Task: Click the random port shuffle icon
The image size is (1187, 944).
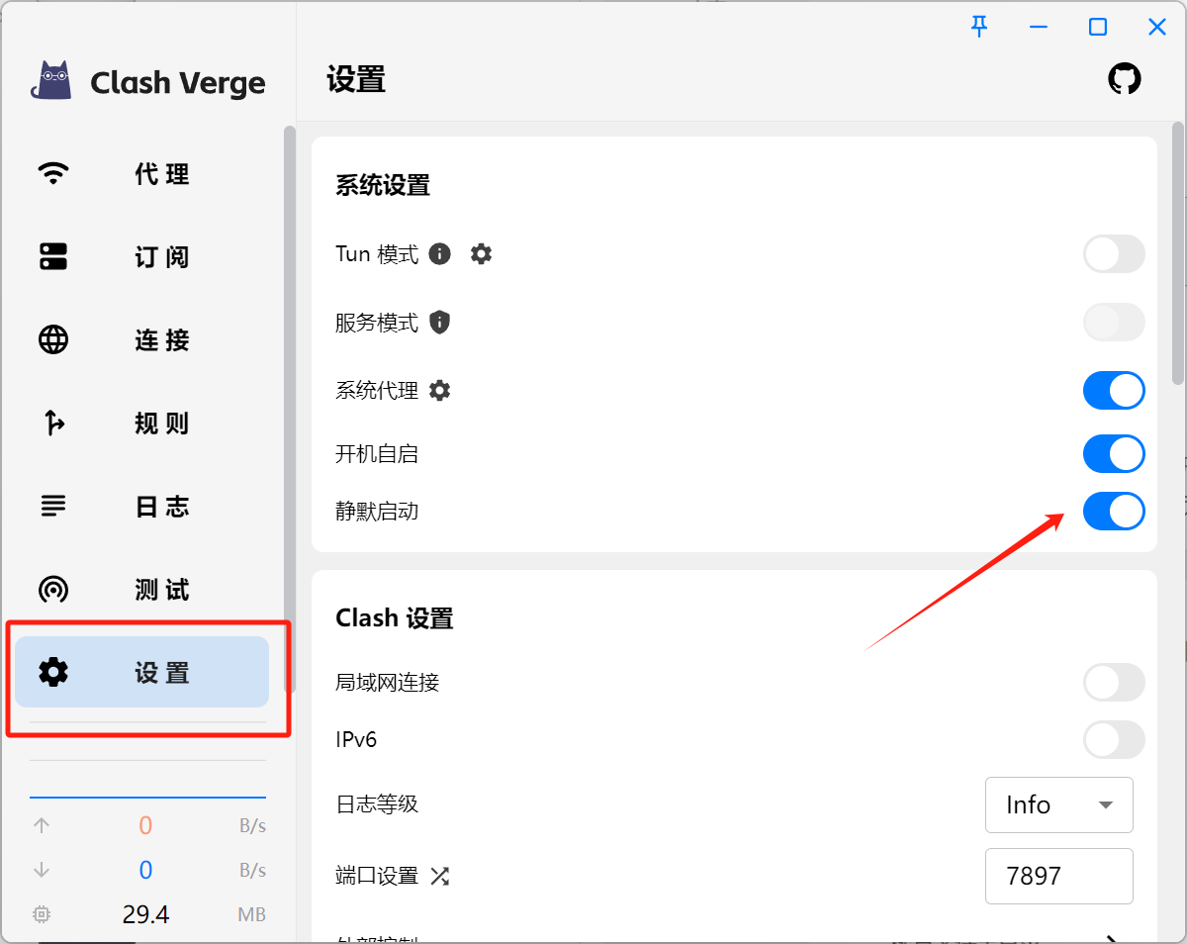Action: point(440,876)
